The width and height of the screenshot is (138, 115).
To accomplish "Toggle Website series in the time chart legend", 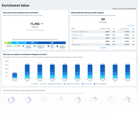I will coord(34,84).
